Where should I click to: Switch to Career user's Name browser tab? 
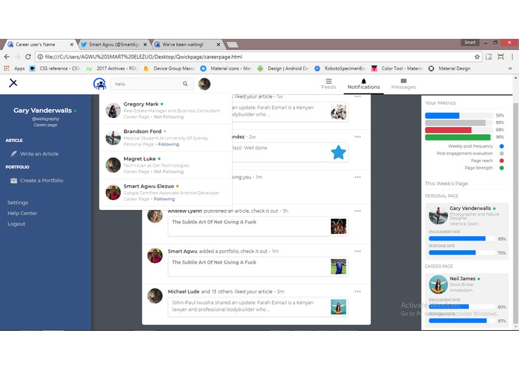click(x=40, y=44)
